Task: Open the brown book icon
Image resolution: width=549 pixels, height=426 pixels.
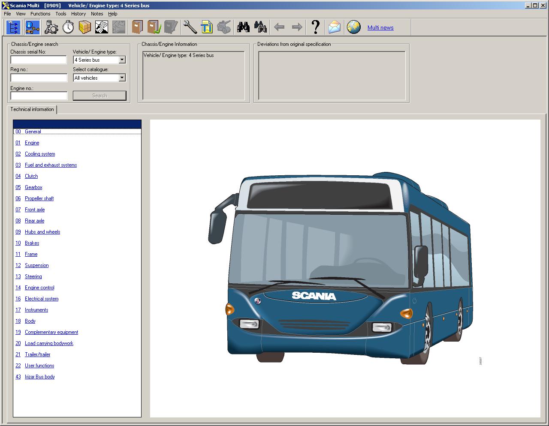Action: (137, 27)
